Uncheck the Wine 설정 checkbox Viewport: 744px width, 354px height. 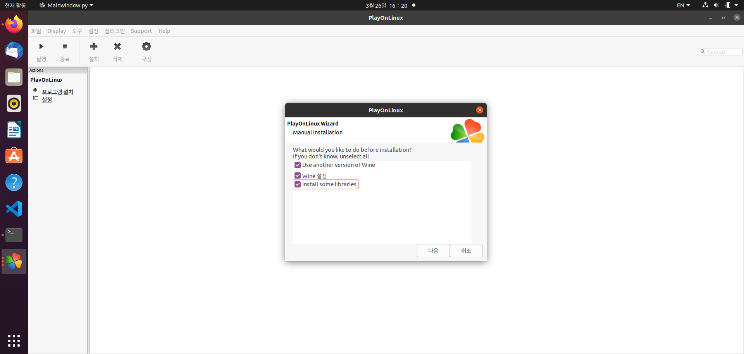coord(298,175)
